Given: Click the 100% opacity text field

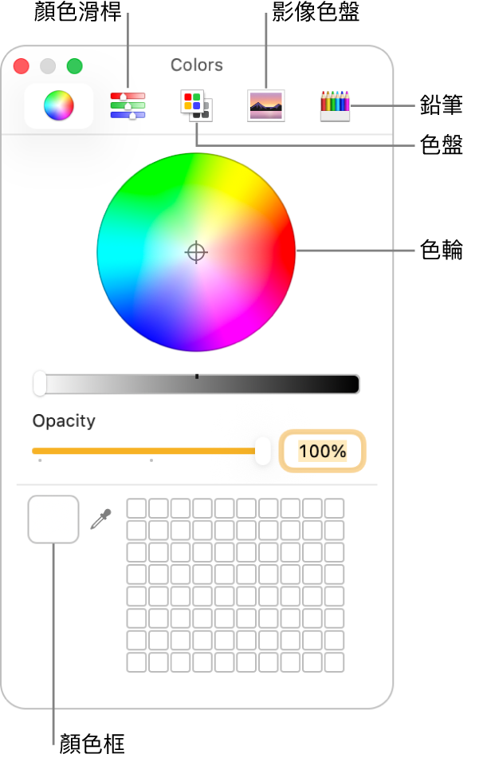Looking at the screenshot, I should (x=322, y=452).
